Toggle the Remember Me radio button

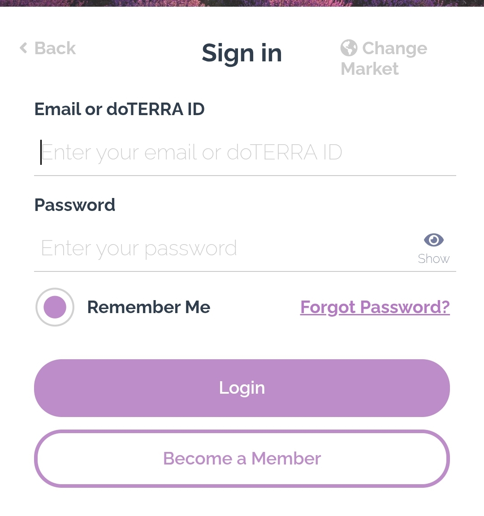(55, 307)
